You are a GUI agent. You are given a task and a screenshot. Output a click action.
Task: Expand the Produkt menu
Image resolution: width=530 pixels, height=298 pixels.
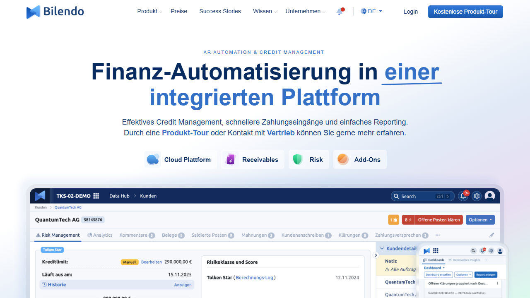click(149, 12)
